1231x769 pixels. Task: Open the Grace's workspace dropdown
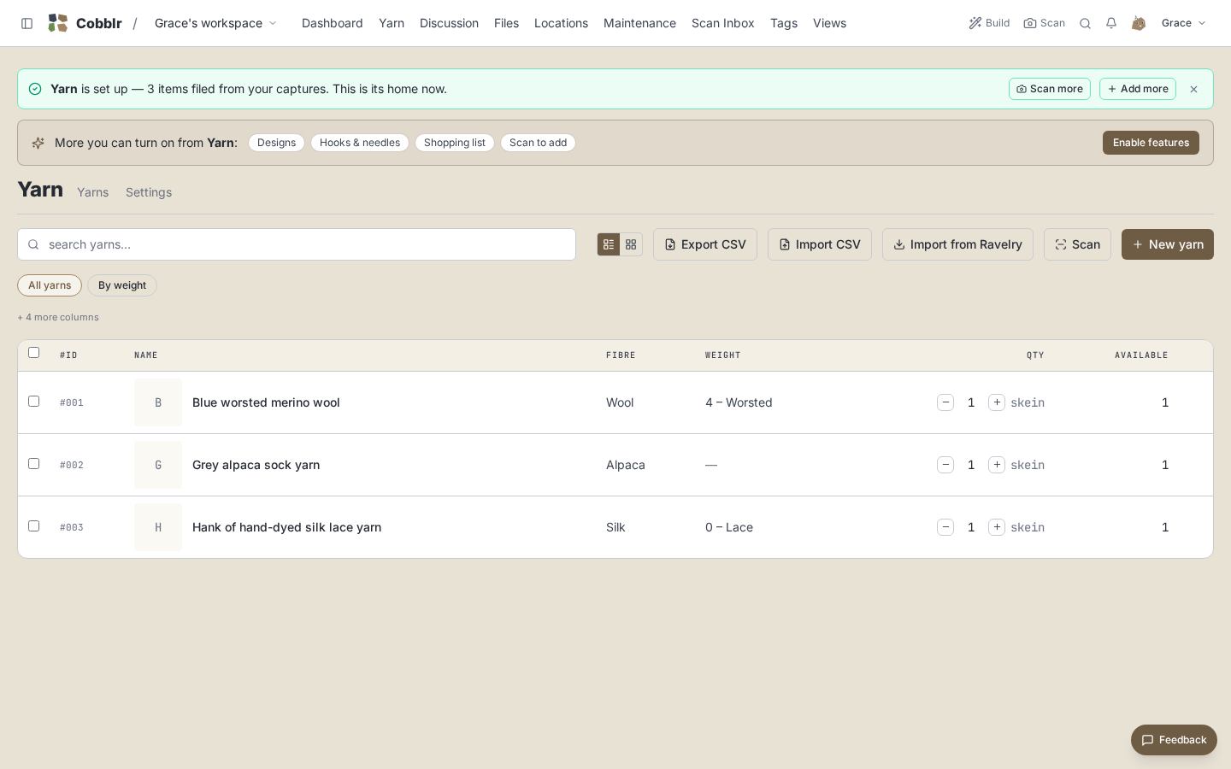pos(215,23)
